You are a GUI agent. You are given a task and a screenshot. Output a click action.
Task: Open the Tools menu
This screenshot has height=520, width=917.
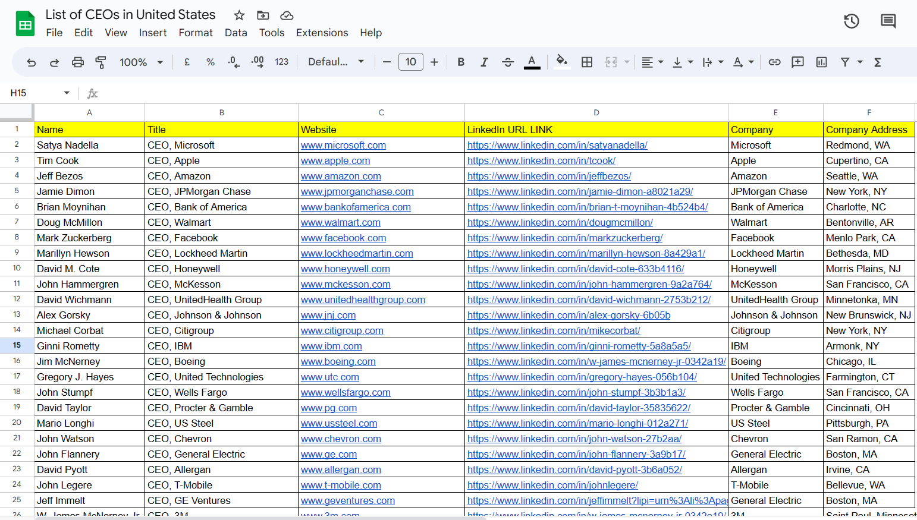[x=272, y=33]
